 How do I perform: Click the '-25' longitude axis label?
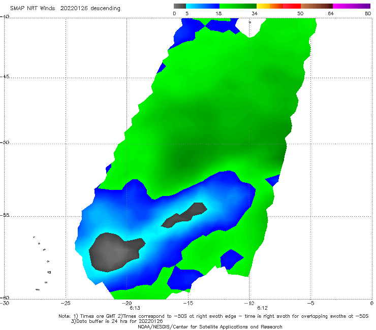66,303
